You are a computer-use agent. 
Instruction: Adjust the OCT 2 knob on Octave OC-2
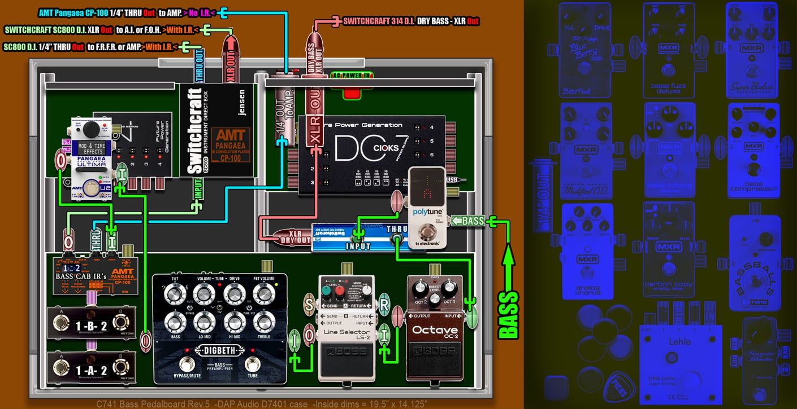tap(420, 289)
